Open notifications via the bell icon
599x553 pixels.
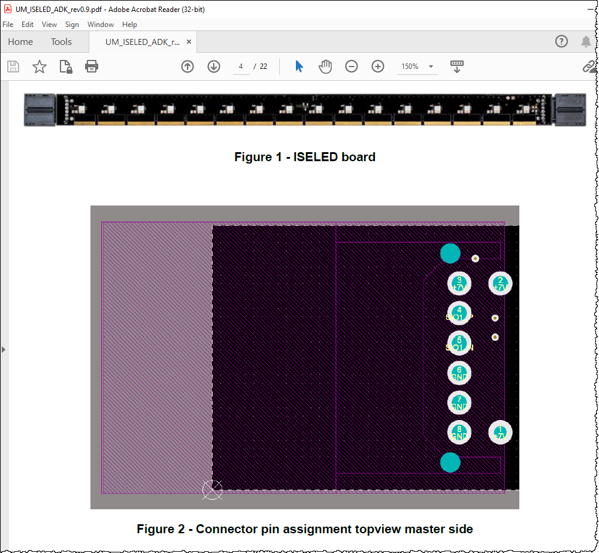[x=586, y=41]
